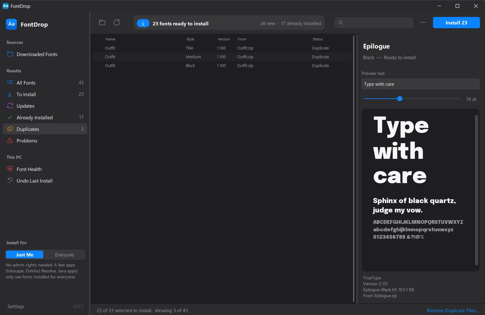Click the FontDrop Aa logo in sidebar
The height and width of the screenshot is (315, 485).
point(12,24)
